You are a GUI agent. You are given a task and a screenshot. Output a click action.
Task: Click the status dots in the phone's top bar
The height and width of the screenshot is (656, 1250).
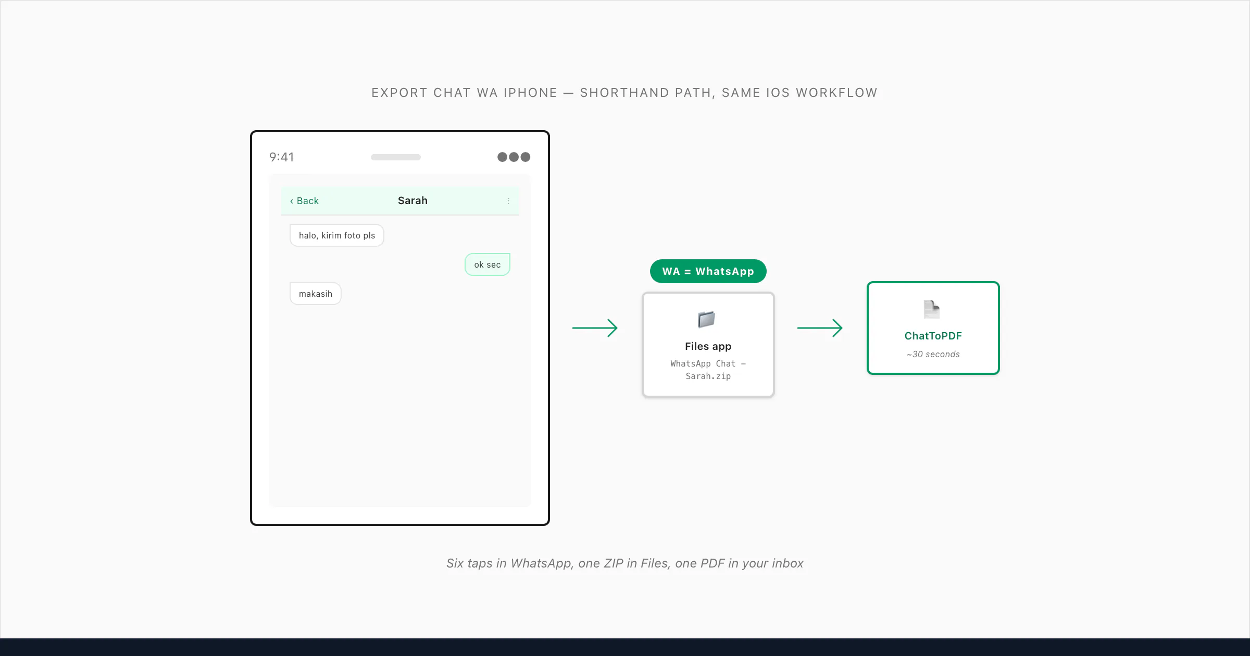514,157
